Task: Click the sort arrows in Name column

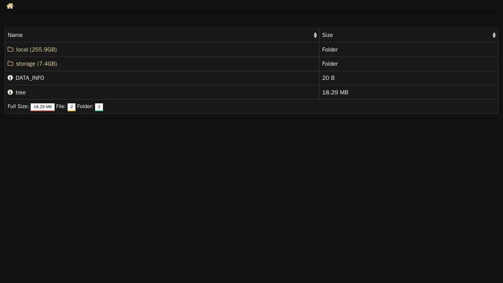Action: point(315,35)
